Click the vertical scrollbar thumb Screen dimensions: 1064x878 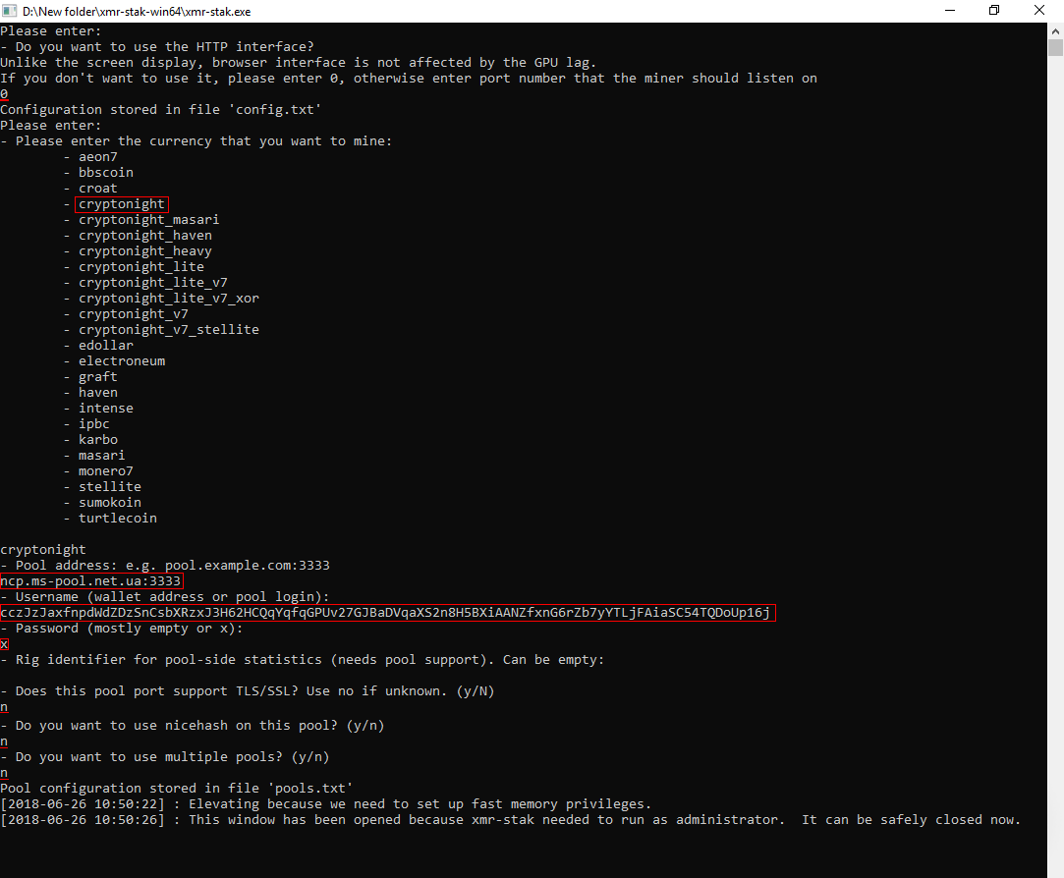(1055, 47)
